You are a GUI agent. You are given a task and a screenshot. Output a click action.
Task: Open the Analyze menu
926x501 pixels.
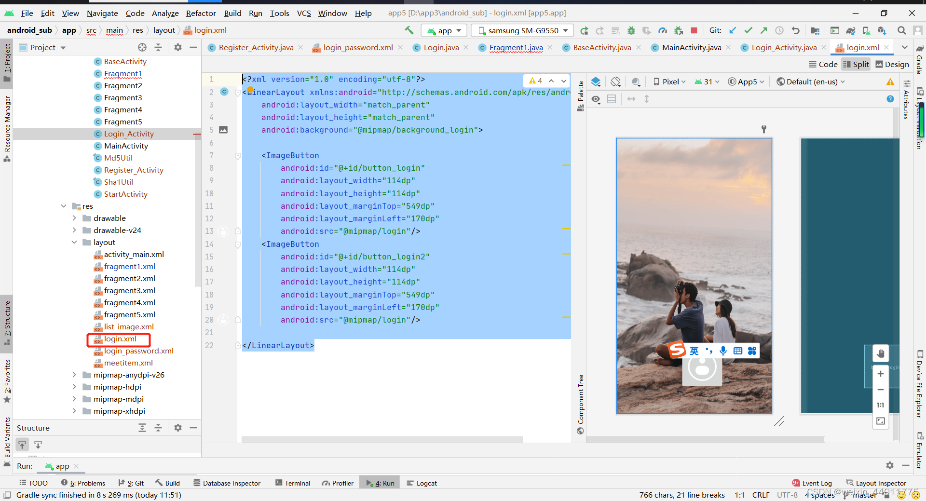pyautogui.click(x=165, y=13)
